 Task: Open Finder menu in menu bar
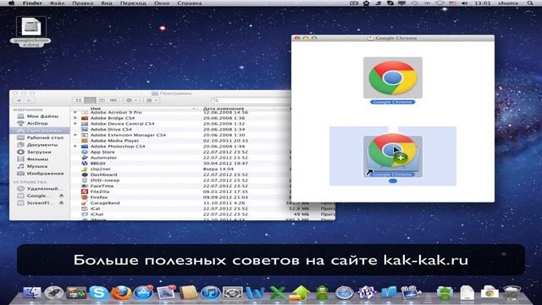pyautogui.click(x=32, y=3)
